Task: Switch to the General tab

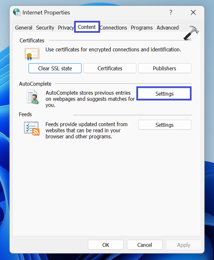Action: point(24,28)
